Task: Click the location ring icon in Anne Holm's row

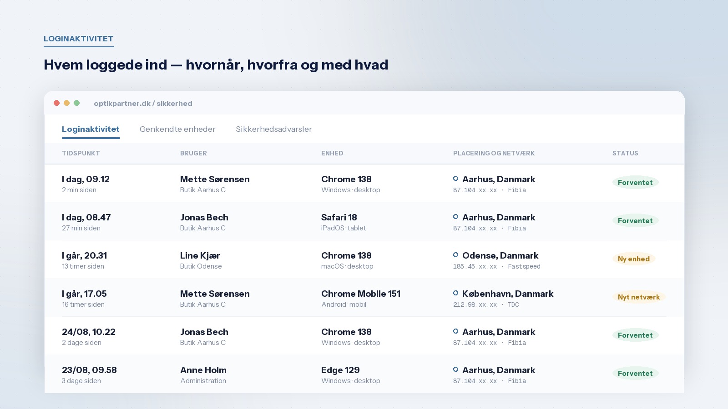Action: [455, 369]
